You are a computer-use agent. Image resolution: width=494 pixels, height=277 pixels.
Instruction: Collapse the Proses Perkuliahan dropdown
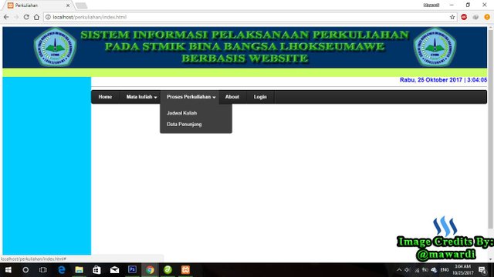point(191,97)
